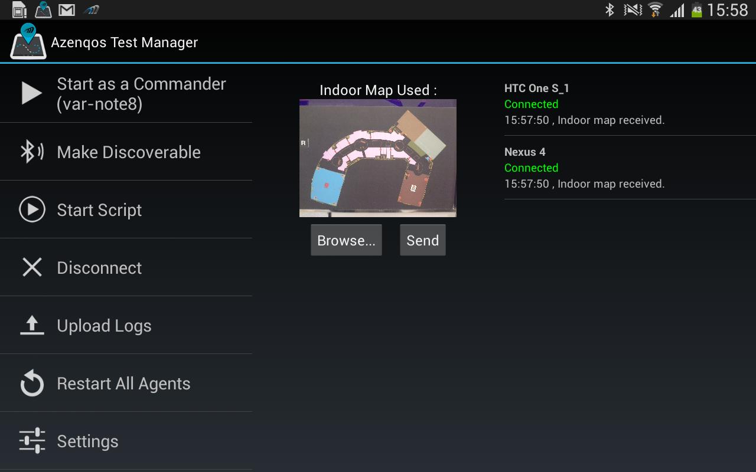The image size is (756, 472).
Task: Tap the X icon beside Disconnect
Action: (32, 267)
